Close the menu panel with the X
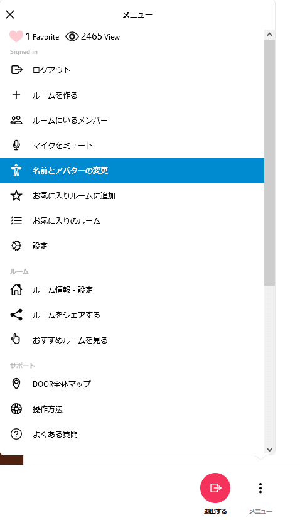The width and height of the screenshot is (300, 520). click(x=10, y=14)
